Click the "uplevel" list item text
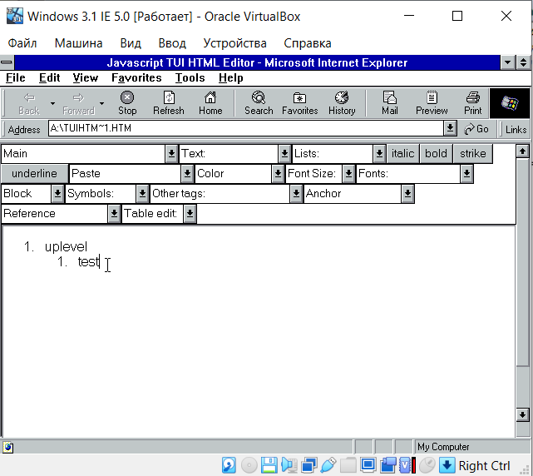The image size is (533, 476). (66, 246)
